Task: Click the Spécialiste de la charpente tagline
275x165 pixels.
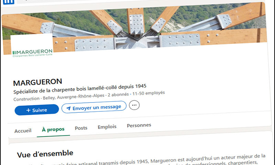Action: 80,89
